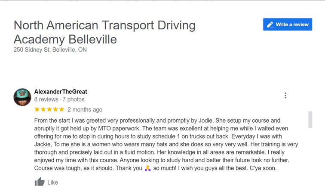Click the North American Transport Driving Academy heading
325x195 pixels.
pyautogui.click(x=104, y=32)
